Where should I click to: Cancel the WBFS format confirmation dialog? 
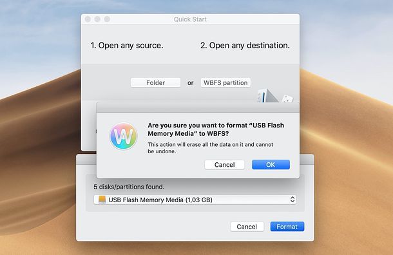click(225, 165)
